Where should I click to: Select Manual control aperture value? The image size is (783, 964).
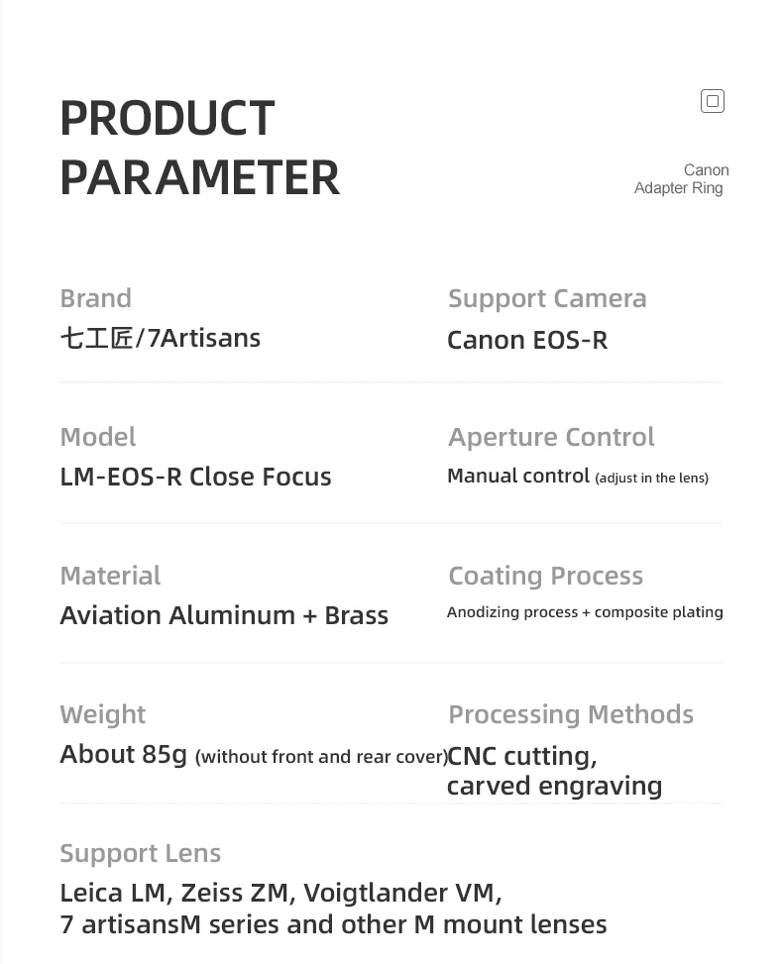pos(578,477)
